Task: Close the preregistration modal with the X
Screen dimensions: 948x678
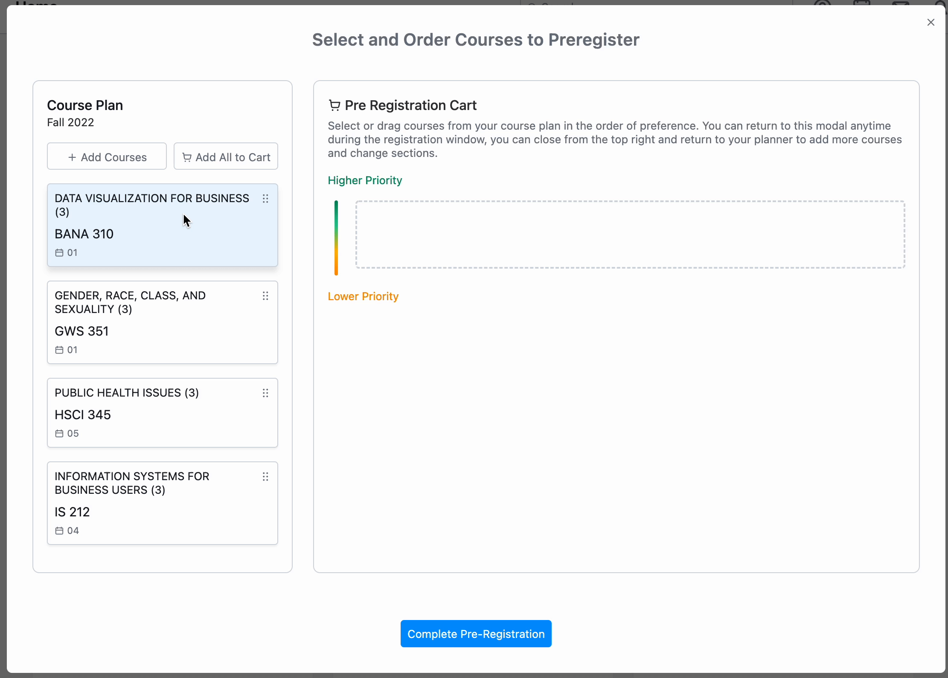Action: point(931,22)
